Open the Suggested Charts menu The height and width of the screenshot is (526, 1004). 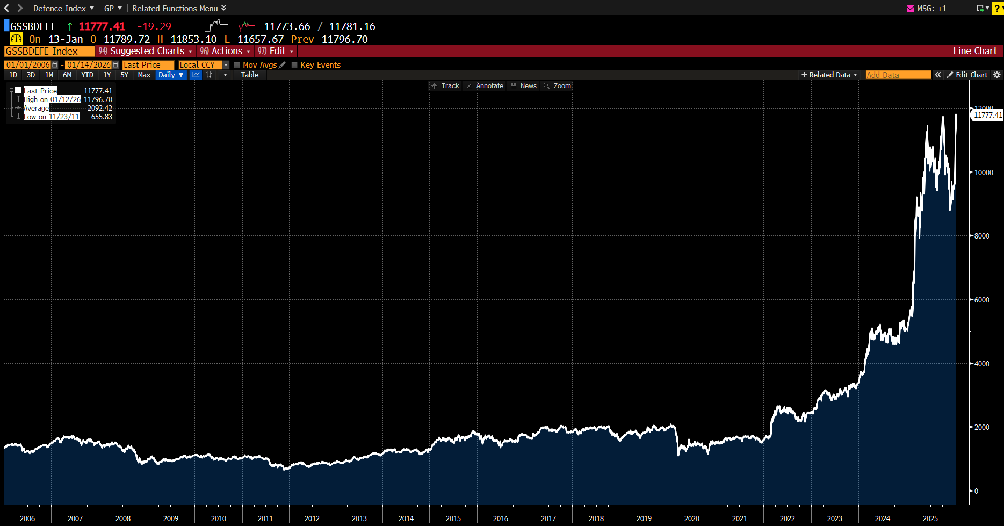146,51
